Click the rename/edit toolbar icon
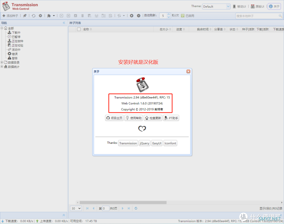Image resolution: width=284 pixels, height=224 pixels. (75, 16)
